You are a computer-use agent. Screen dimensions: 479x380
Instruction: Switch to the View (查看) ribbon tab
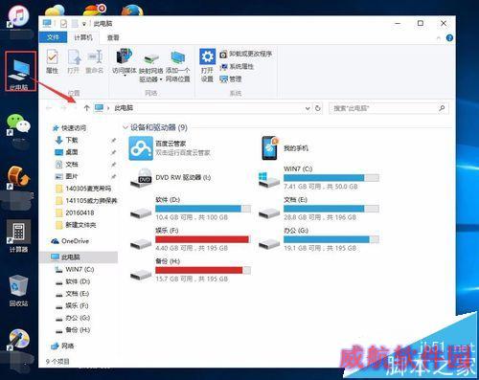(113, 37)
